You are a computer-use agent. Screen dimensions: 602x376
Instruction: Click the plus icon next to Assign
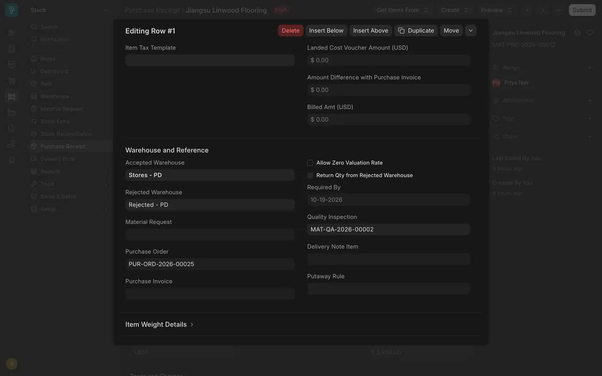590,67
